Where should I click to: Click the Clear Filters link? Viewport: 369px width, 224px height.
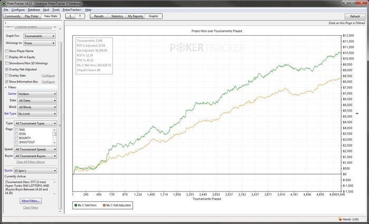(x=31, y=208)
